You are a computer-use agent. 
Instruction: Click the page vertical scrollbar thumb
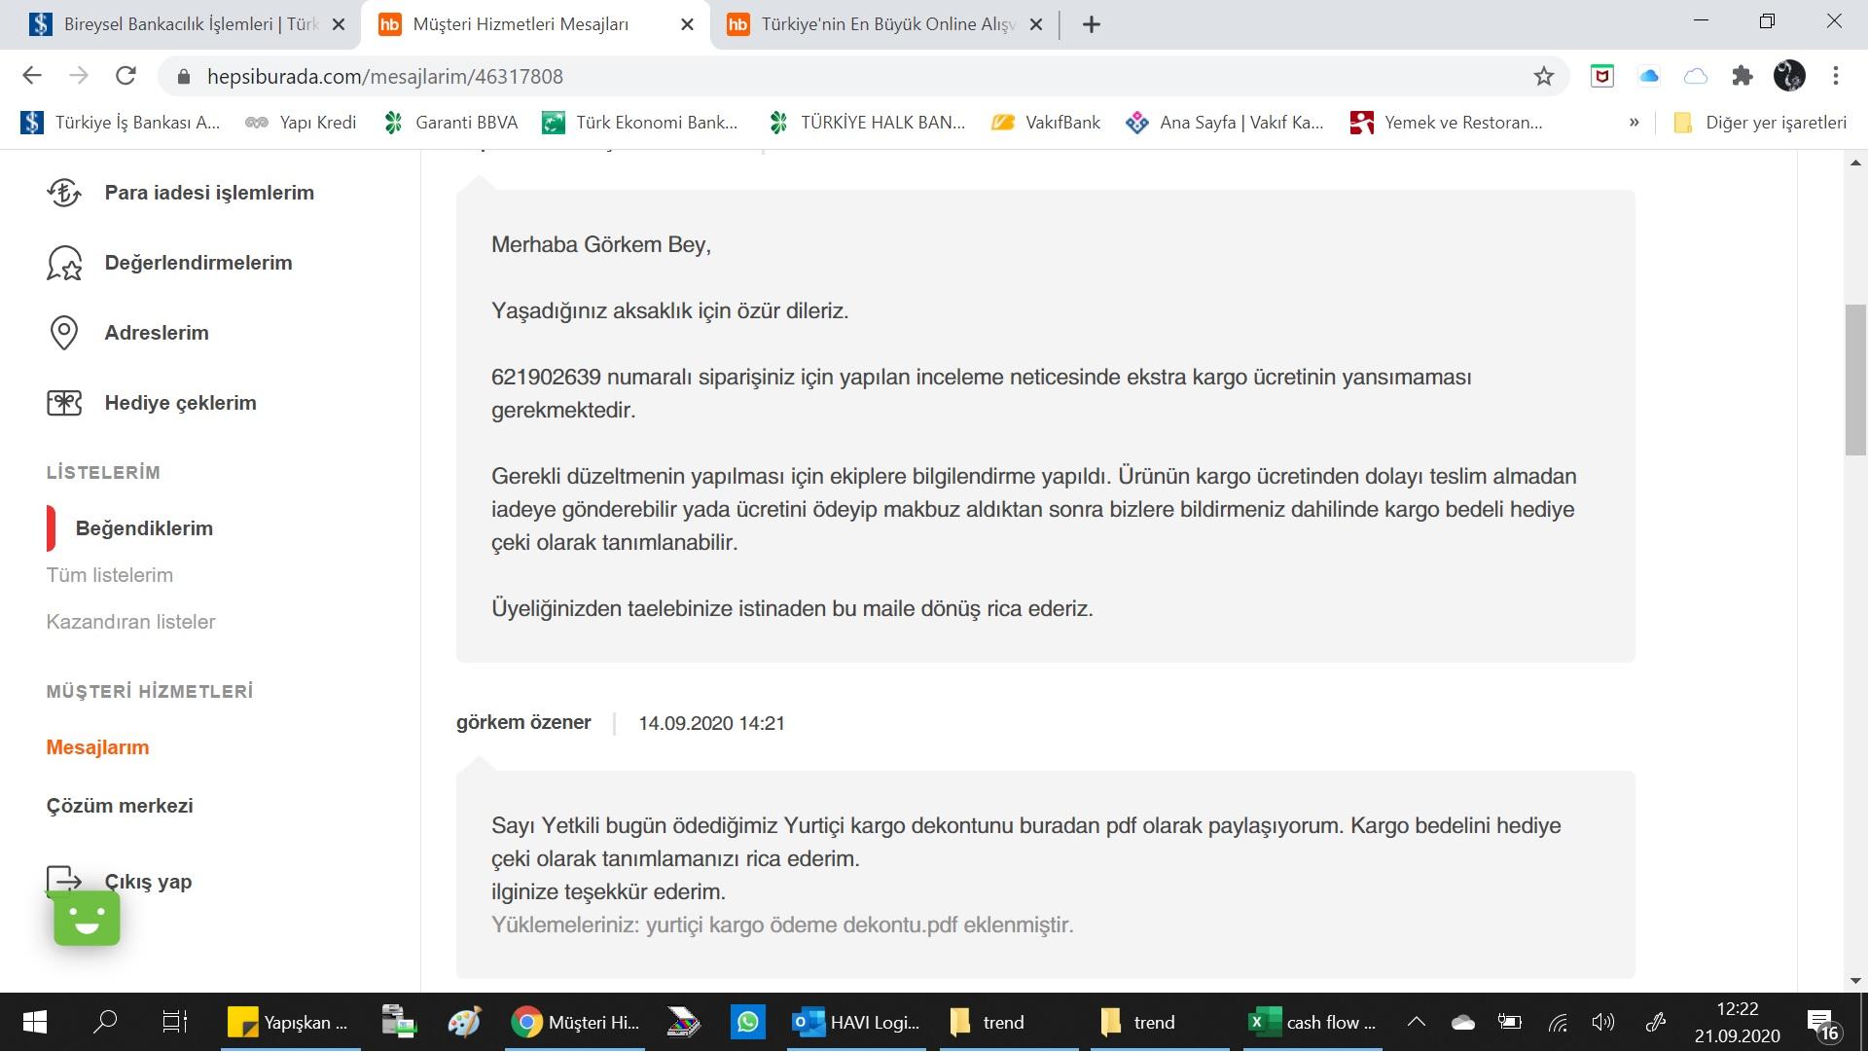1855,380
